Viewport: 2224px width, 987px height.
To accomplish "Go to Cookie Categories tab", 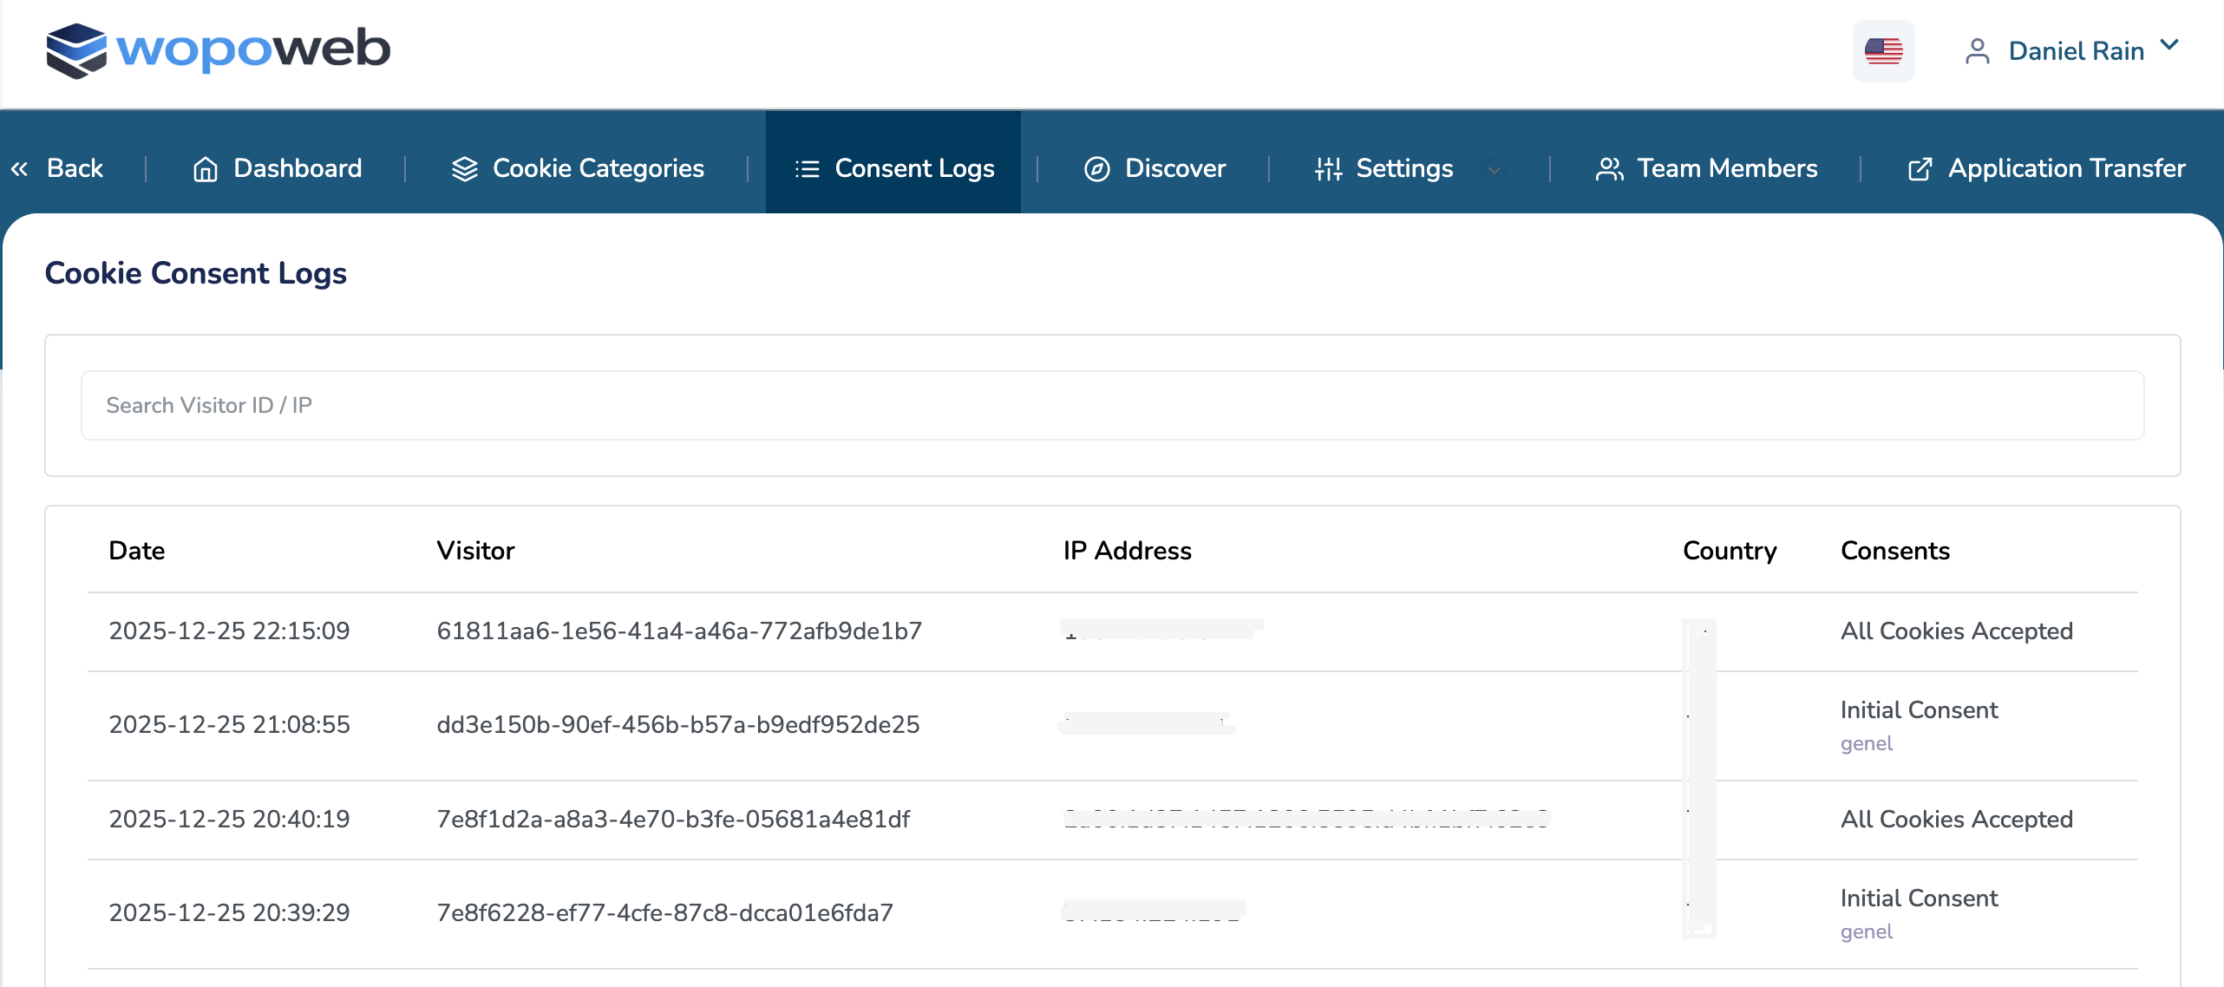I will 598,168.
